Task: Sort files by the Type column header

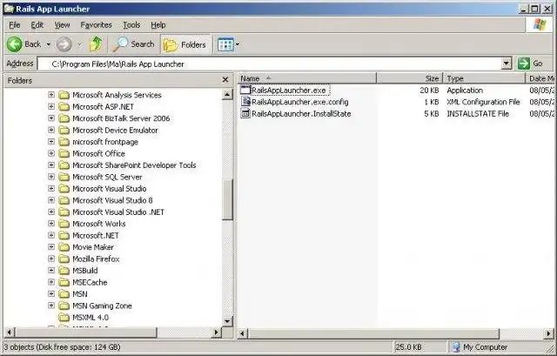Action: click(484, 78)
